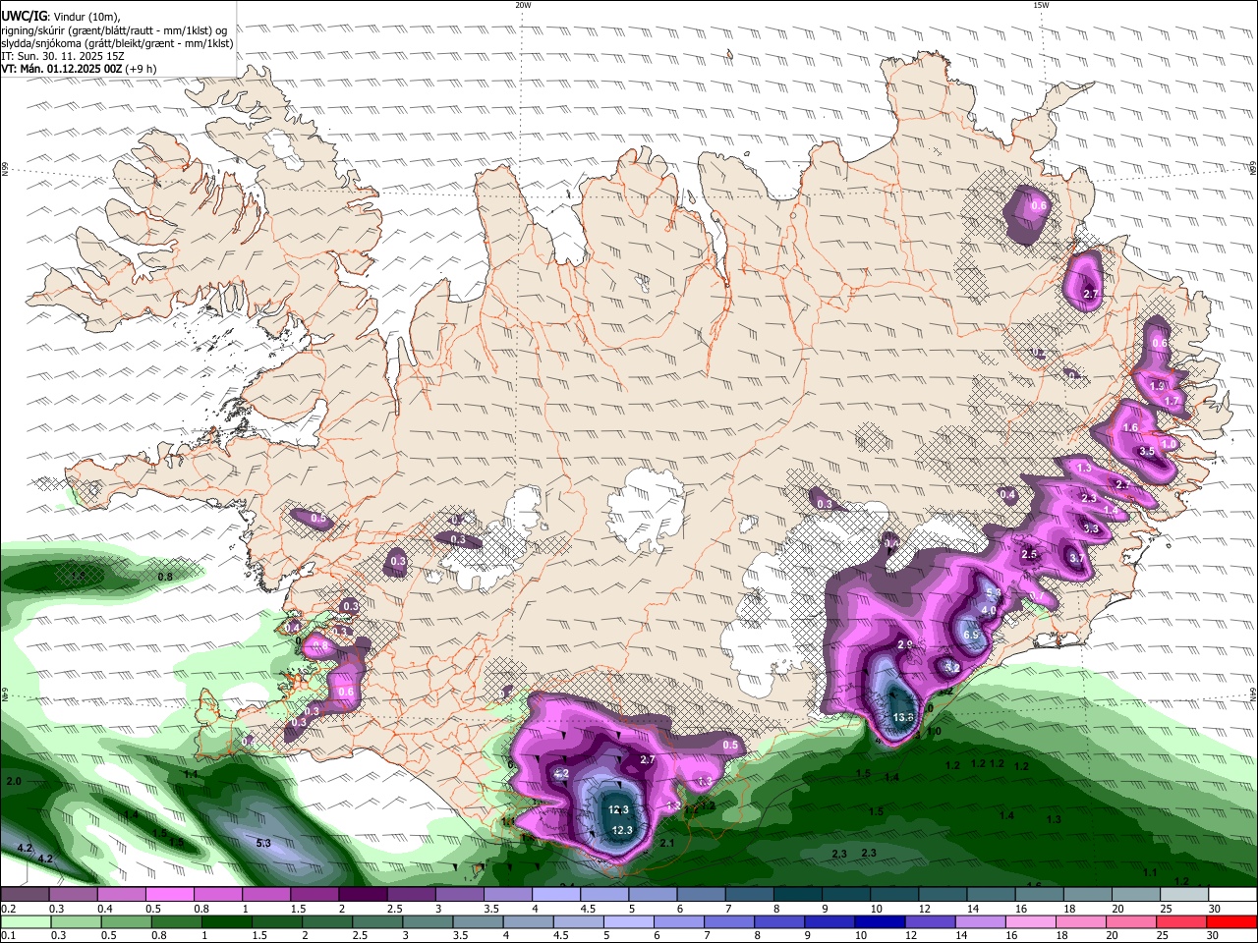Click the lilac 14 swatch in the bottom legend row
Image resolution: width=1258 pixels, height=943 pixels.
[x=979, y=922]
